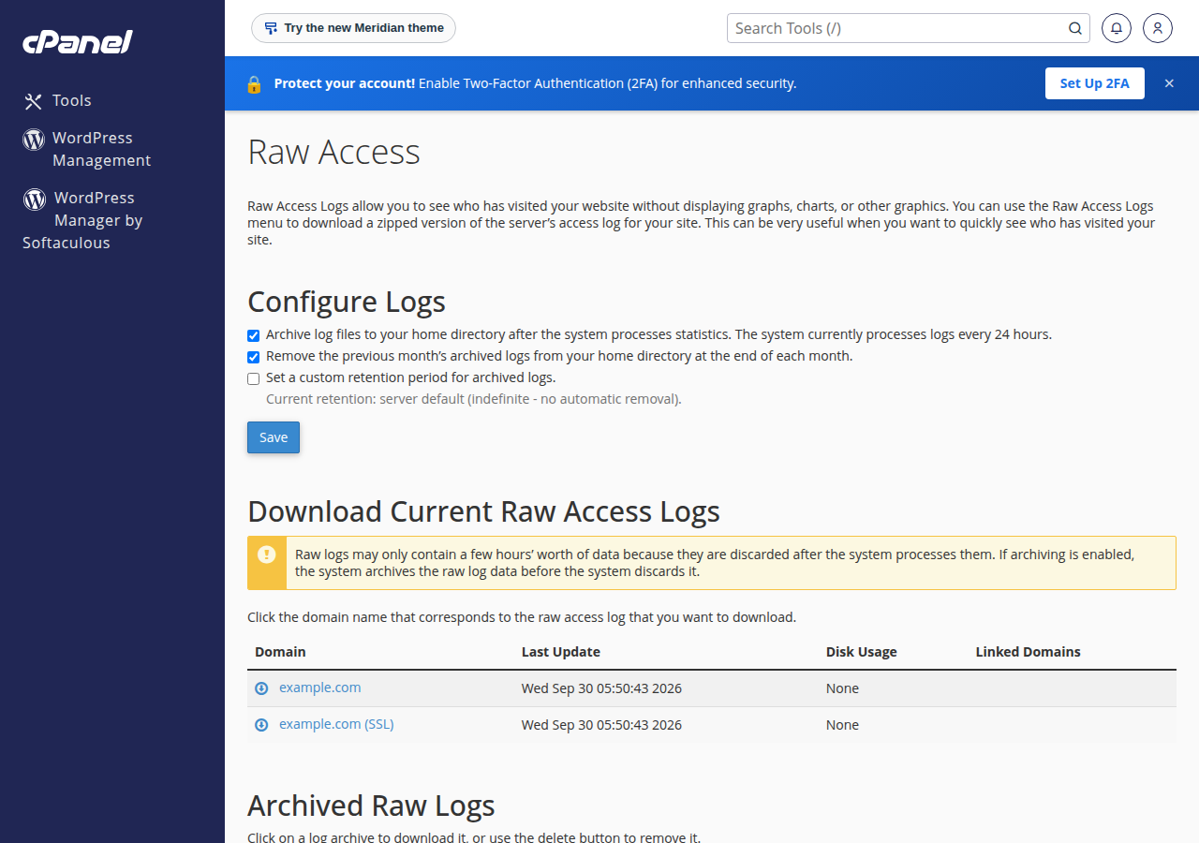The height and width of the screenshot is (843, 1199).
Task: Open the user account icon
Action: pyautogui.click(x=1158, y=28)
